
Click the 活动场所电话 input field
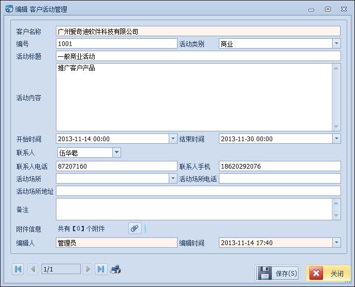(x=280, y=178)
